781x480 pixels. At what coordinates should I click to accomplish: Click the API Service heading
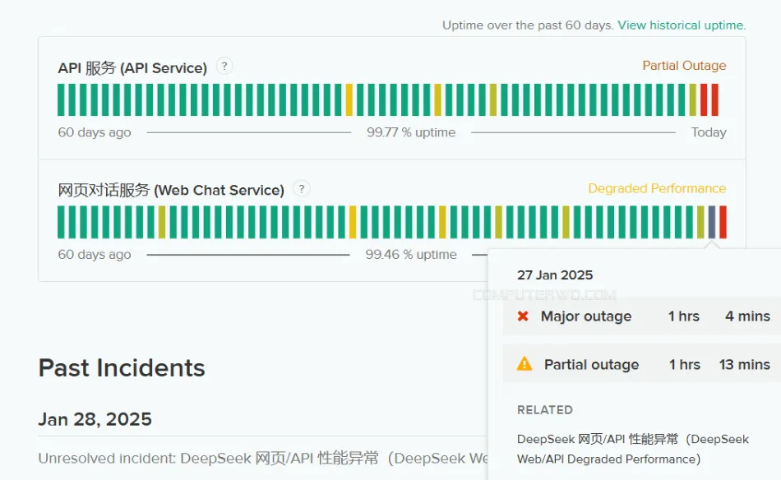click(132, 67)
